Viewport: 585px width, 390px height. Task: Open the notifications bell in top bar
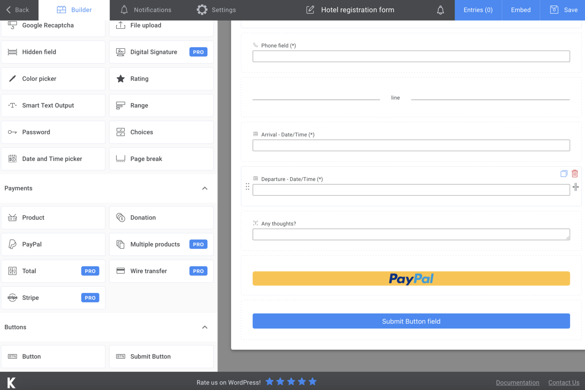441,10
